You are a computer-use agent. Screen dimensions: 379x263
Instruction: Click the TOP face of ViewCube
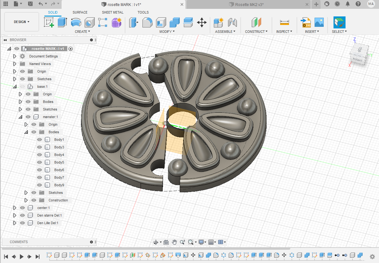tap(360, 50)
